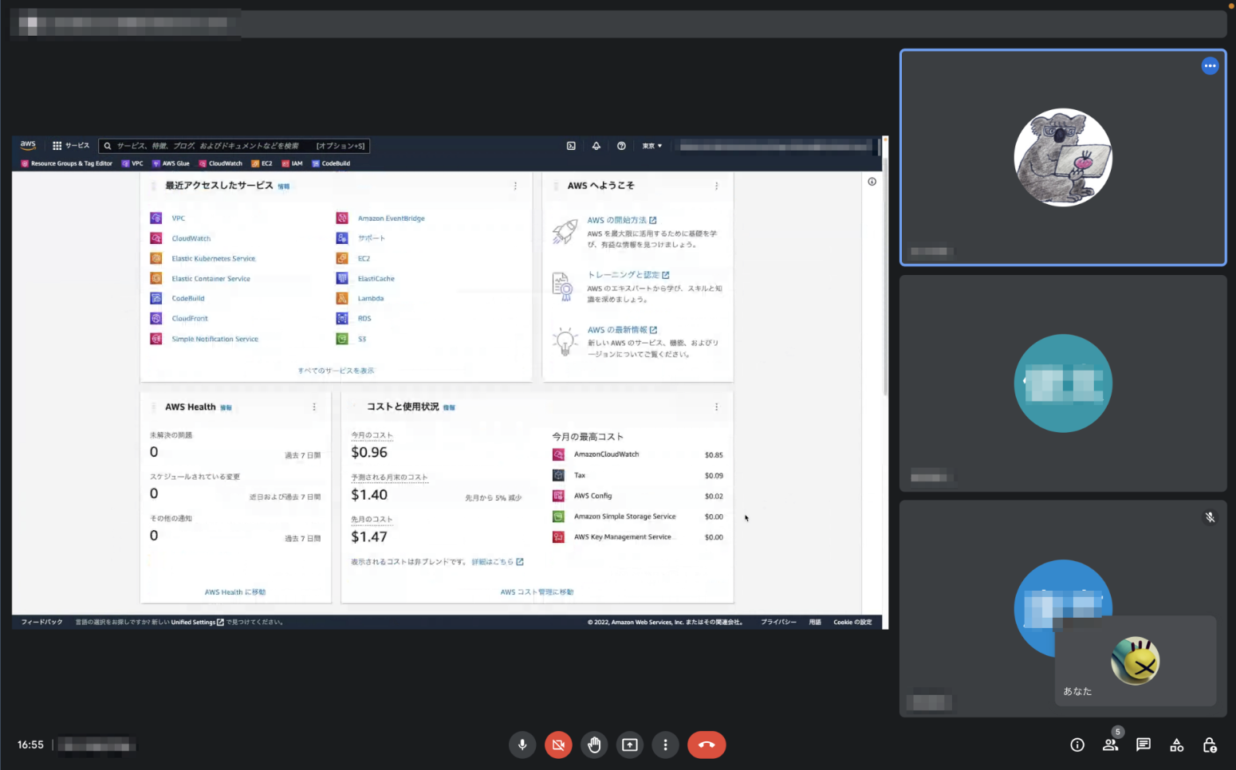Click AWS Health に移動 link
The height and width of the screenshot is (770, 1236).
235,592
